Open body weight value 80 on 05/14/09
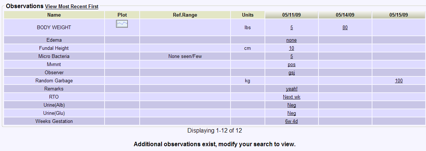Screen dimensions: 426x151 pyautogui.click(x=345, y=27)
